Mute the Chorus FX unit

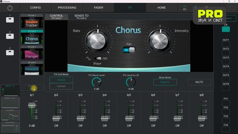pyautogui.click(x=199, y=82)
